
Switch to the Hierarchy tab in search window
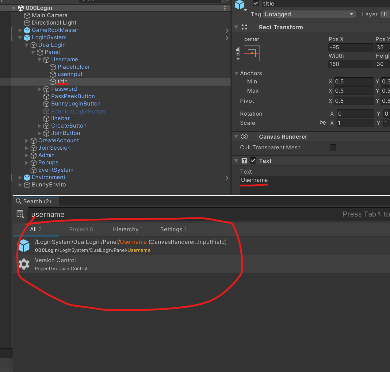tap(128, 229)
